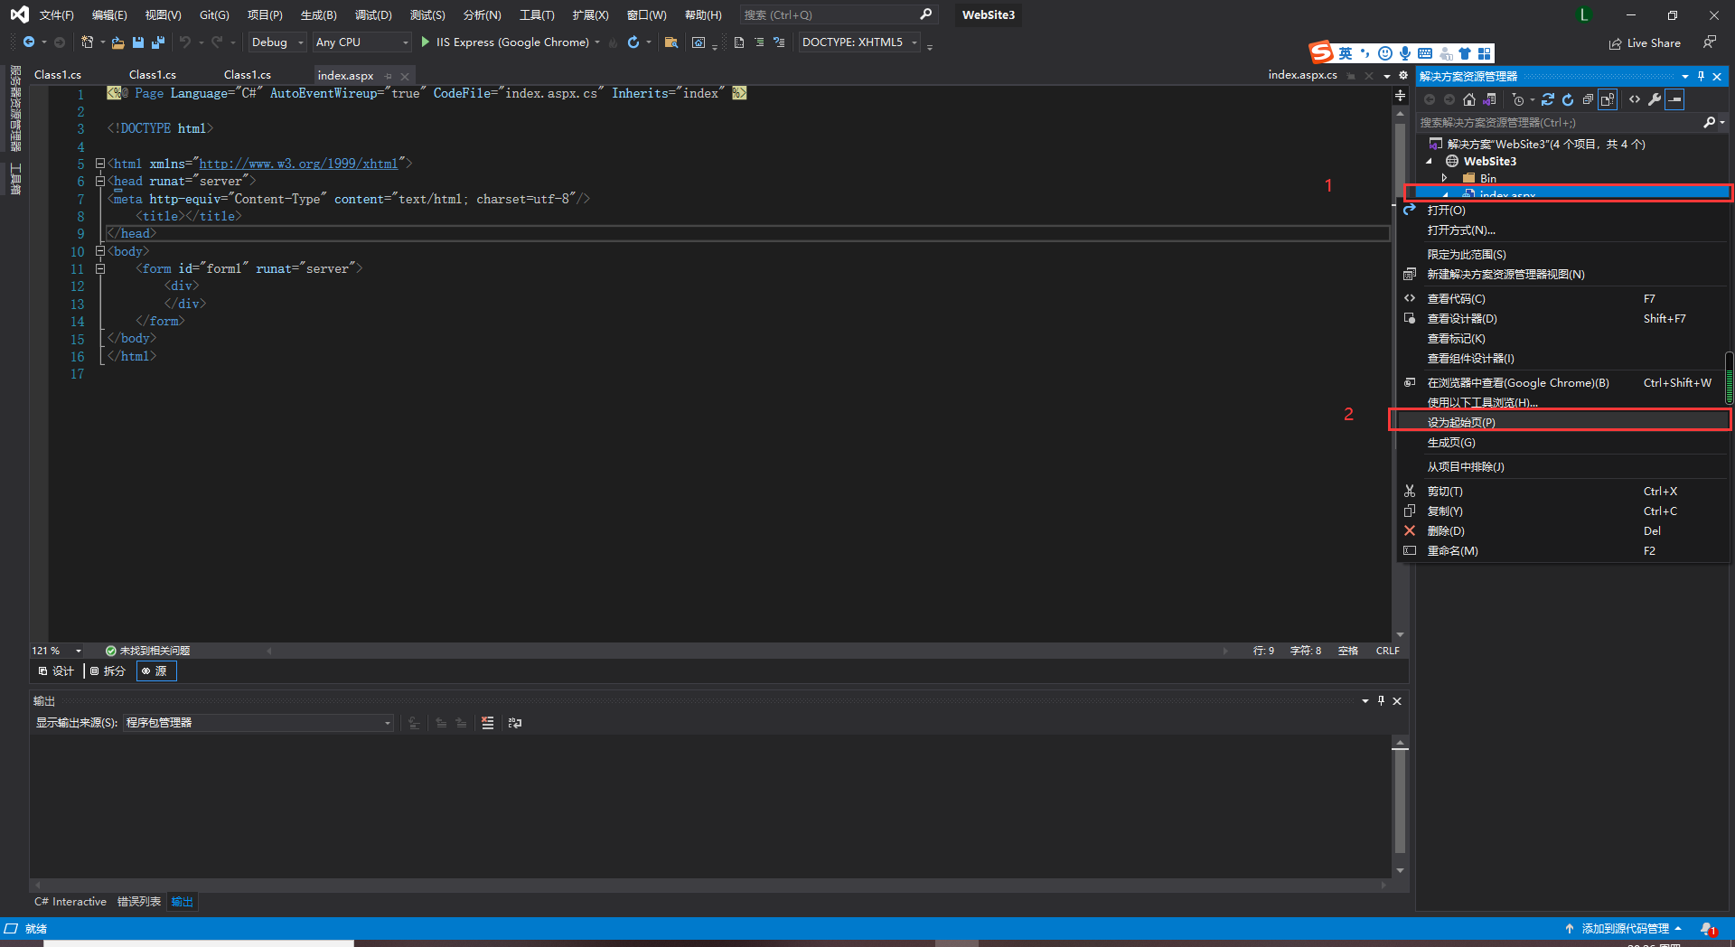Click the top search box (Ctrl+Q)
The height and width of the screenshot is (947, 1735).
[x=838, y=14]
